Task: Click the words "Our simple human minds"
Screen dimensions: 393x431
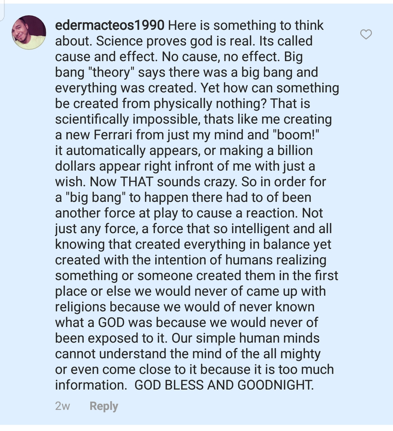Action: pos(246,338)
